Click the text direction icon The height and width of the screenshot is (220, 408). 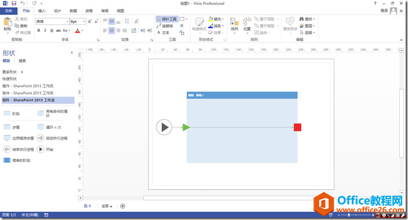point(133,31)
